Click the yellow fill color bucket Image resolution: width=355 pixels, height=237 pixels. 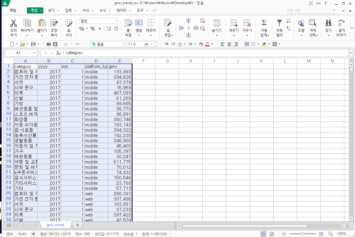coord(264,44)
